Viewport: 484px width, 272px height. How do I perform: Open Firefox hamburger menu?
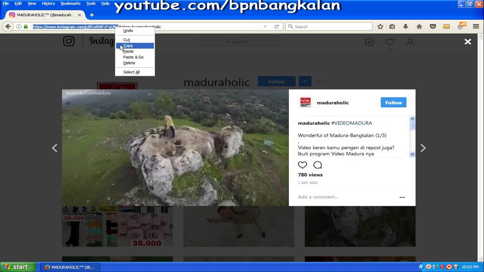click(x=476, y=26)
